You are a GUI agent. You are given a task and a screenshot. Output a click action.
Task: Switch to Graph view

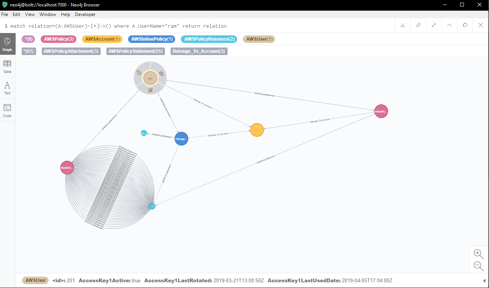[8, 44]
